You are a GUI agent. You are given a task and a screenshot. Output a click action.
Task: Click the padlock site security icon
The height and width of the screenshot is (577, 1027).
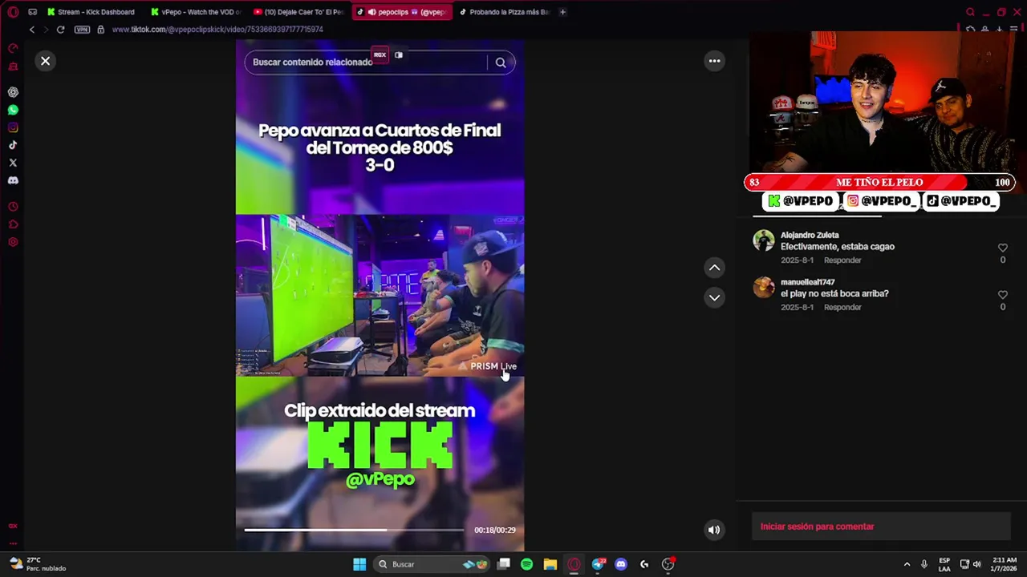click(100, 30)
